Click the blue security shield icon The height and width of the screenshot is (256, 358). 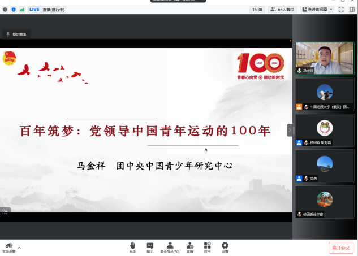click(14, 10)
